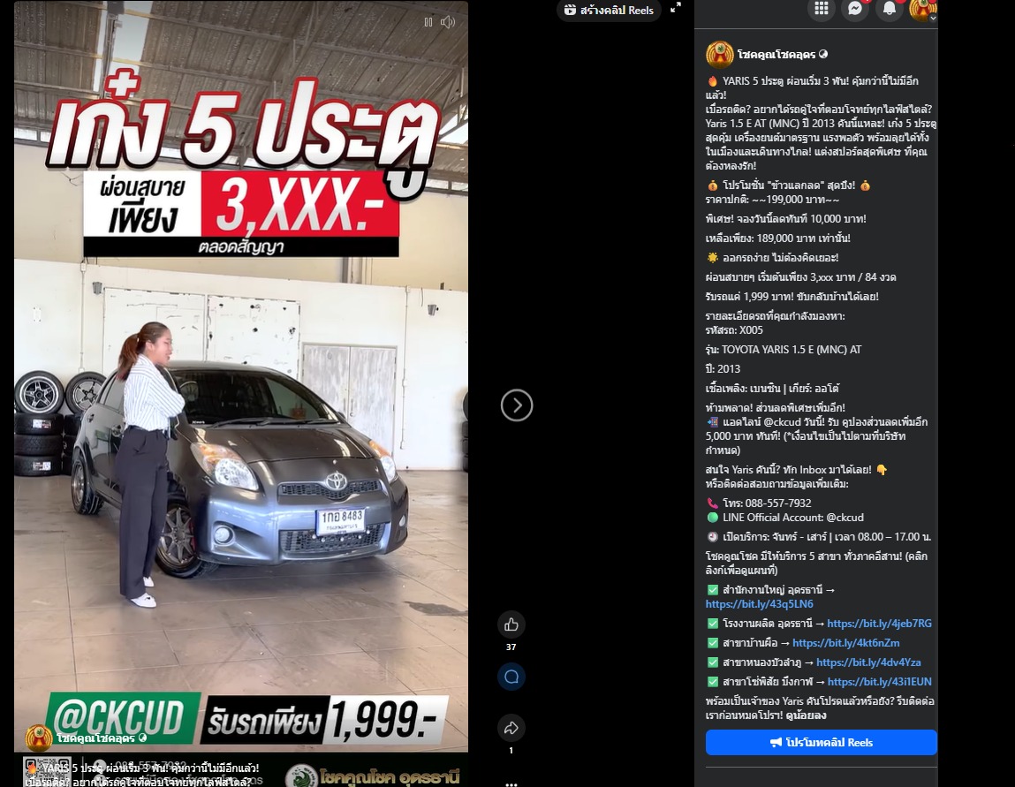This screenshot has width=1015, height=787.
Task: Mute the reel audio
Action: pos(448,22)
